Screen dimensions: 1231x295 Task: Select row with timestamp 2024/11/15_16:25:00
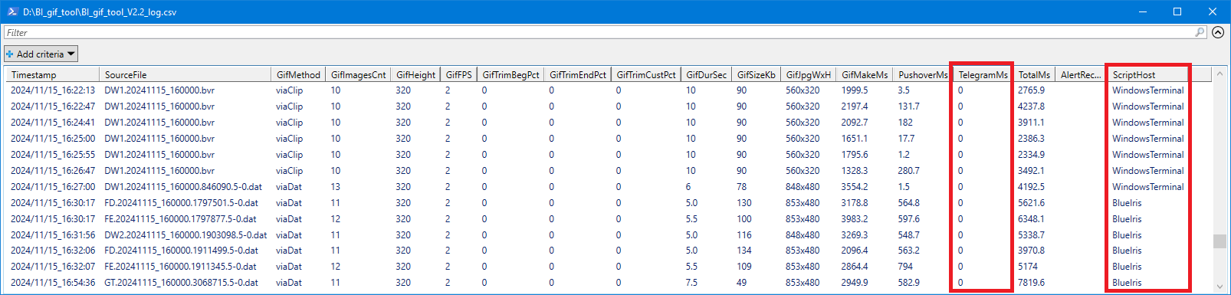pyautogui.click(x=609, y=138)
